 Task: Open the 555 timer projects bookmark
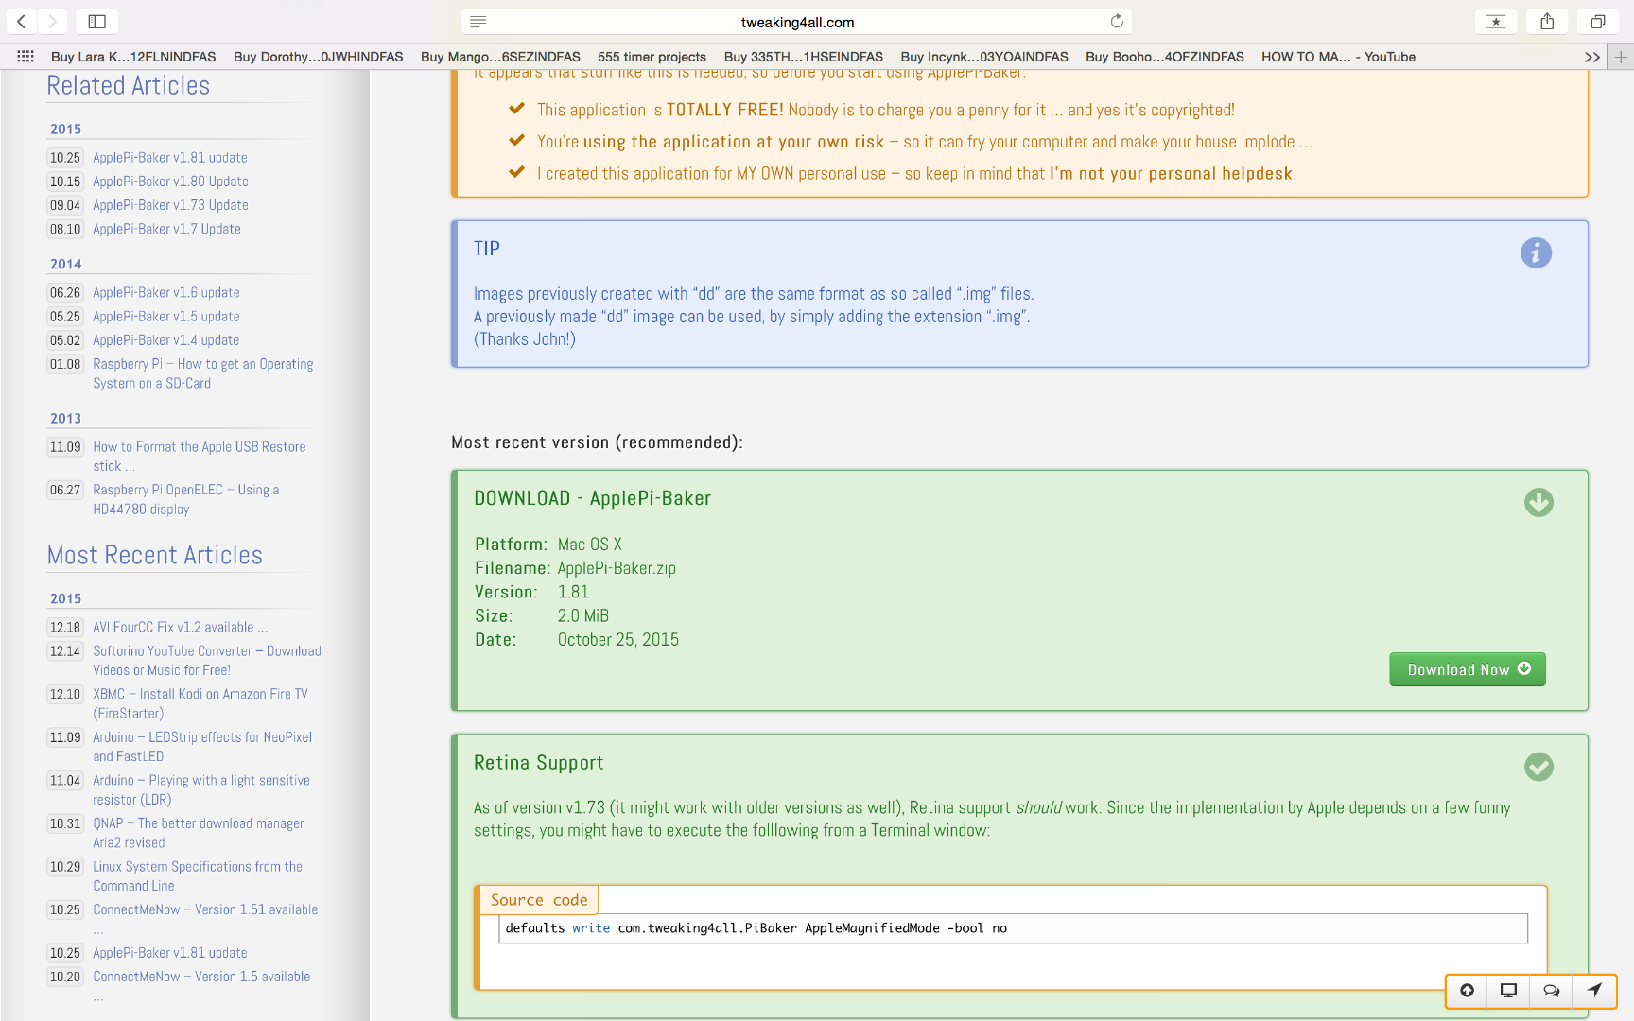click(652, 57)
